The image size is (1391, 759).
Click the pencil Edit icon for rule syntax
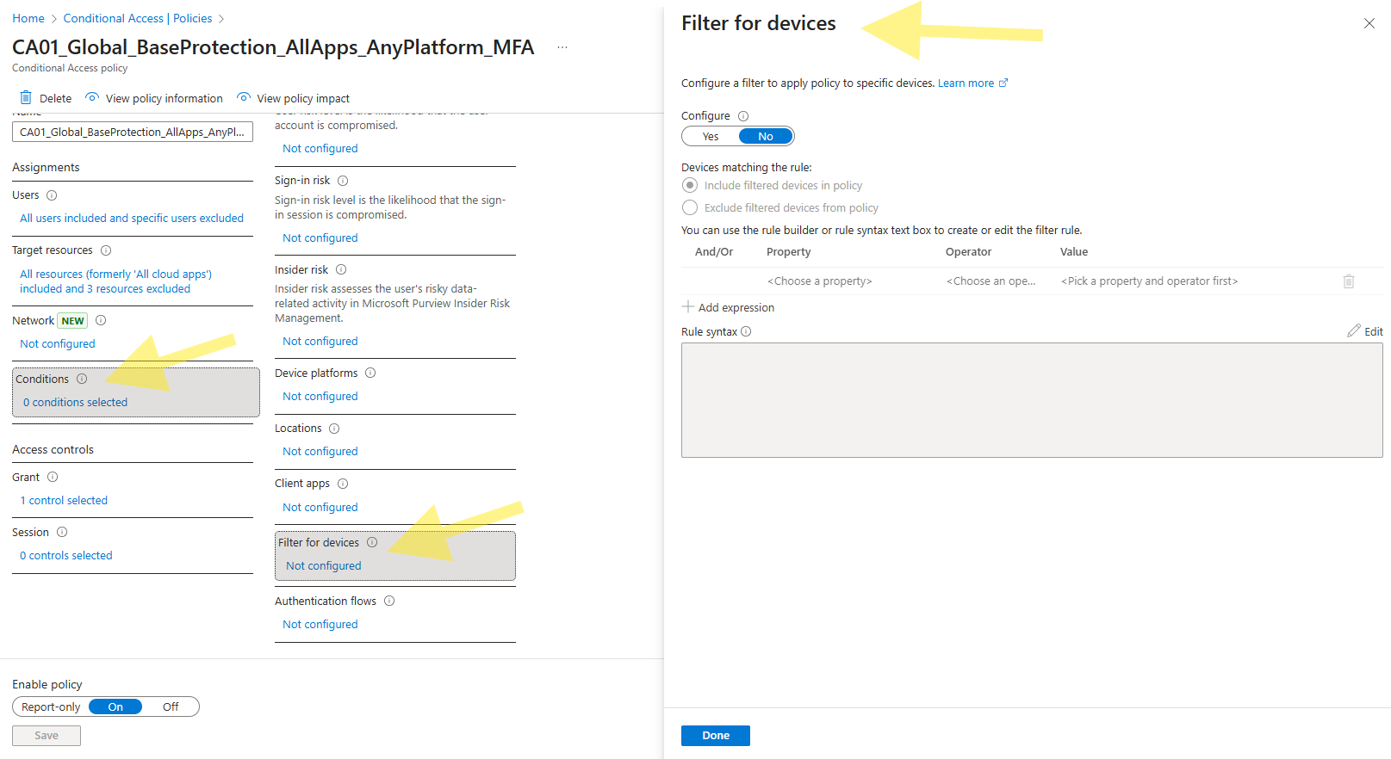pyautogui.click(x=1354, y=330)
